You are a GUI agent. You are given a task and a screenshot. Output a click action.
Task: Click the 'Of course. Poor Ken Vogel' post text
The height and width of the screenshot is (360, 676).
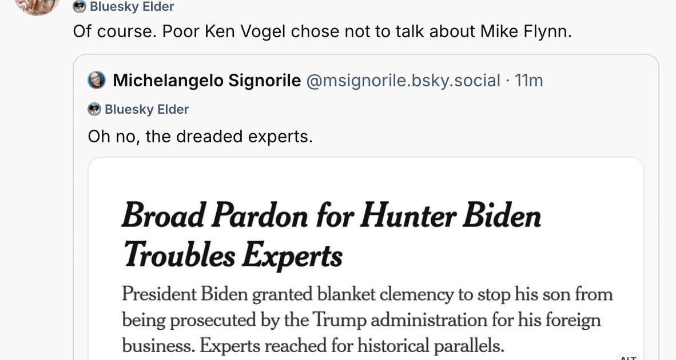323,31
